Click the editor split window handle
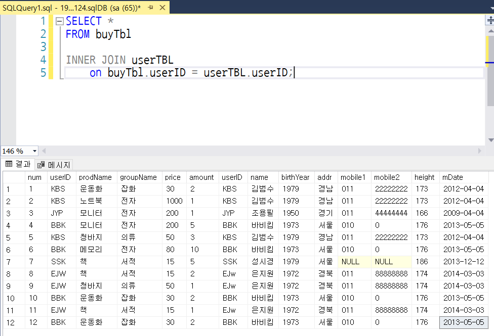The image size is (494, 336). 490,21
